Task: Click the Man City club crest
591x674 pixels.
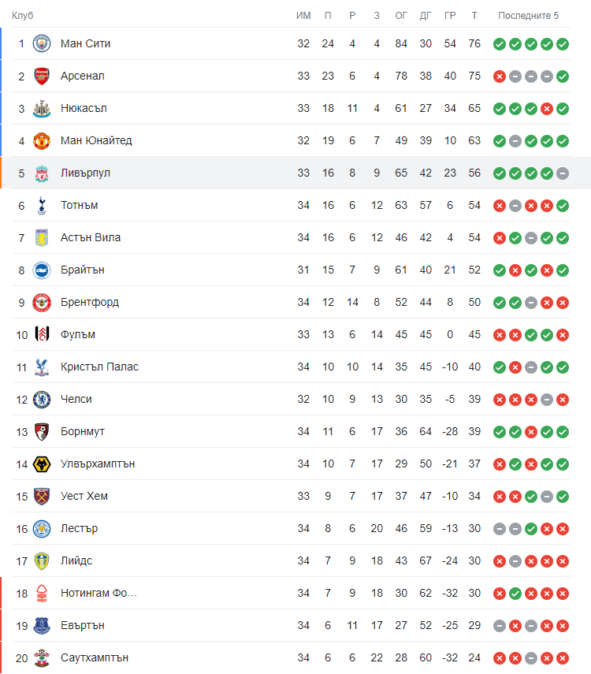Action: [x=42, y=44]
